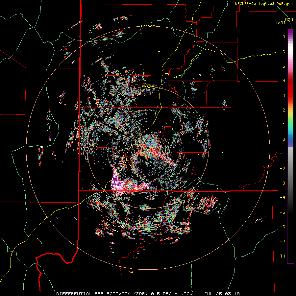Click the red segment of the color bar
This screenshot has width=296, height=296.
click(290, 89)
